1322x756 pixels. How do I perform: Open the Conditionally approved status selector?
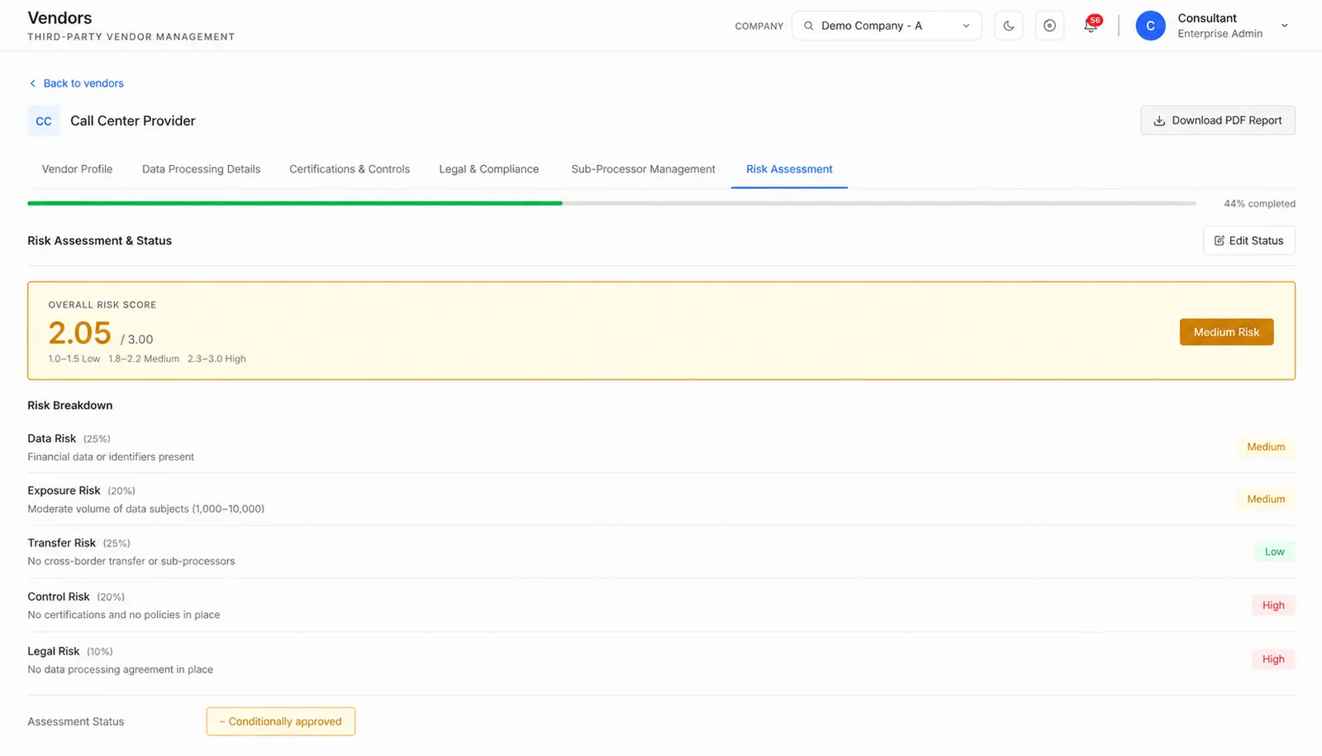click(x=281, y=721)
